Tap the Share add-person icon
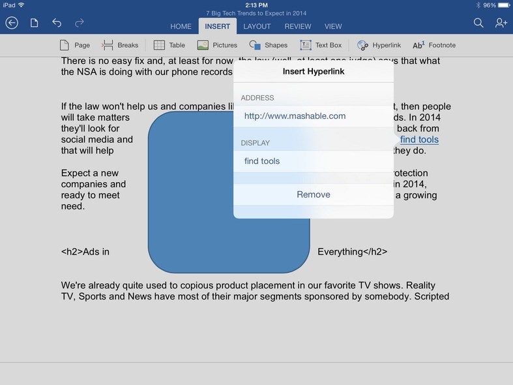This screenshot has width=513, height=385. click(501, 23)
